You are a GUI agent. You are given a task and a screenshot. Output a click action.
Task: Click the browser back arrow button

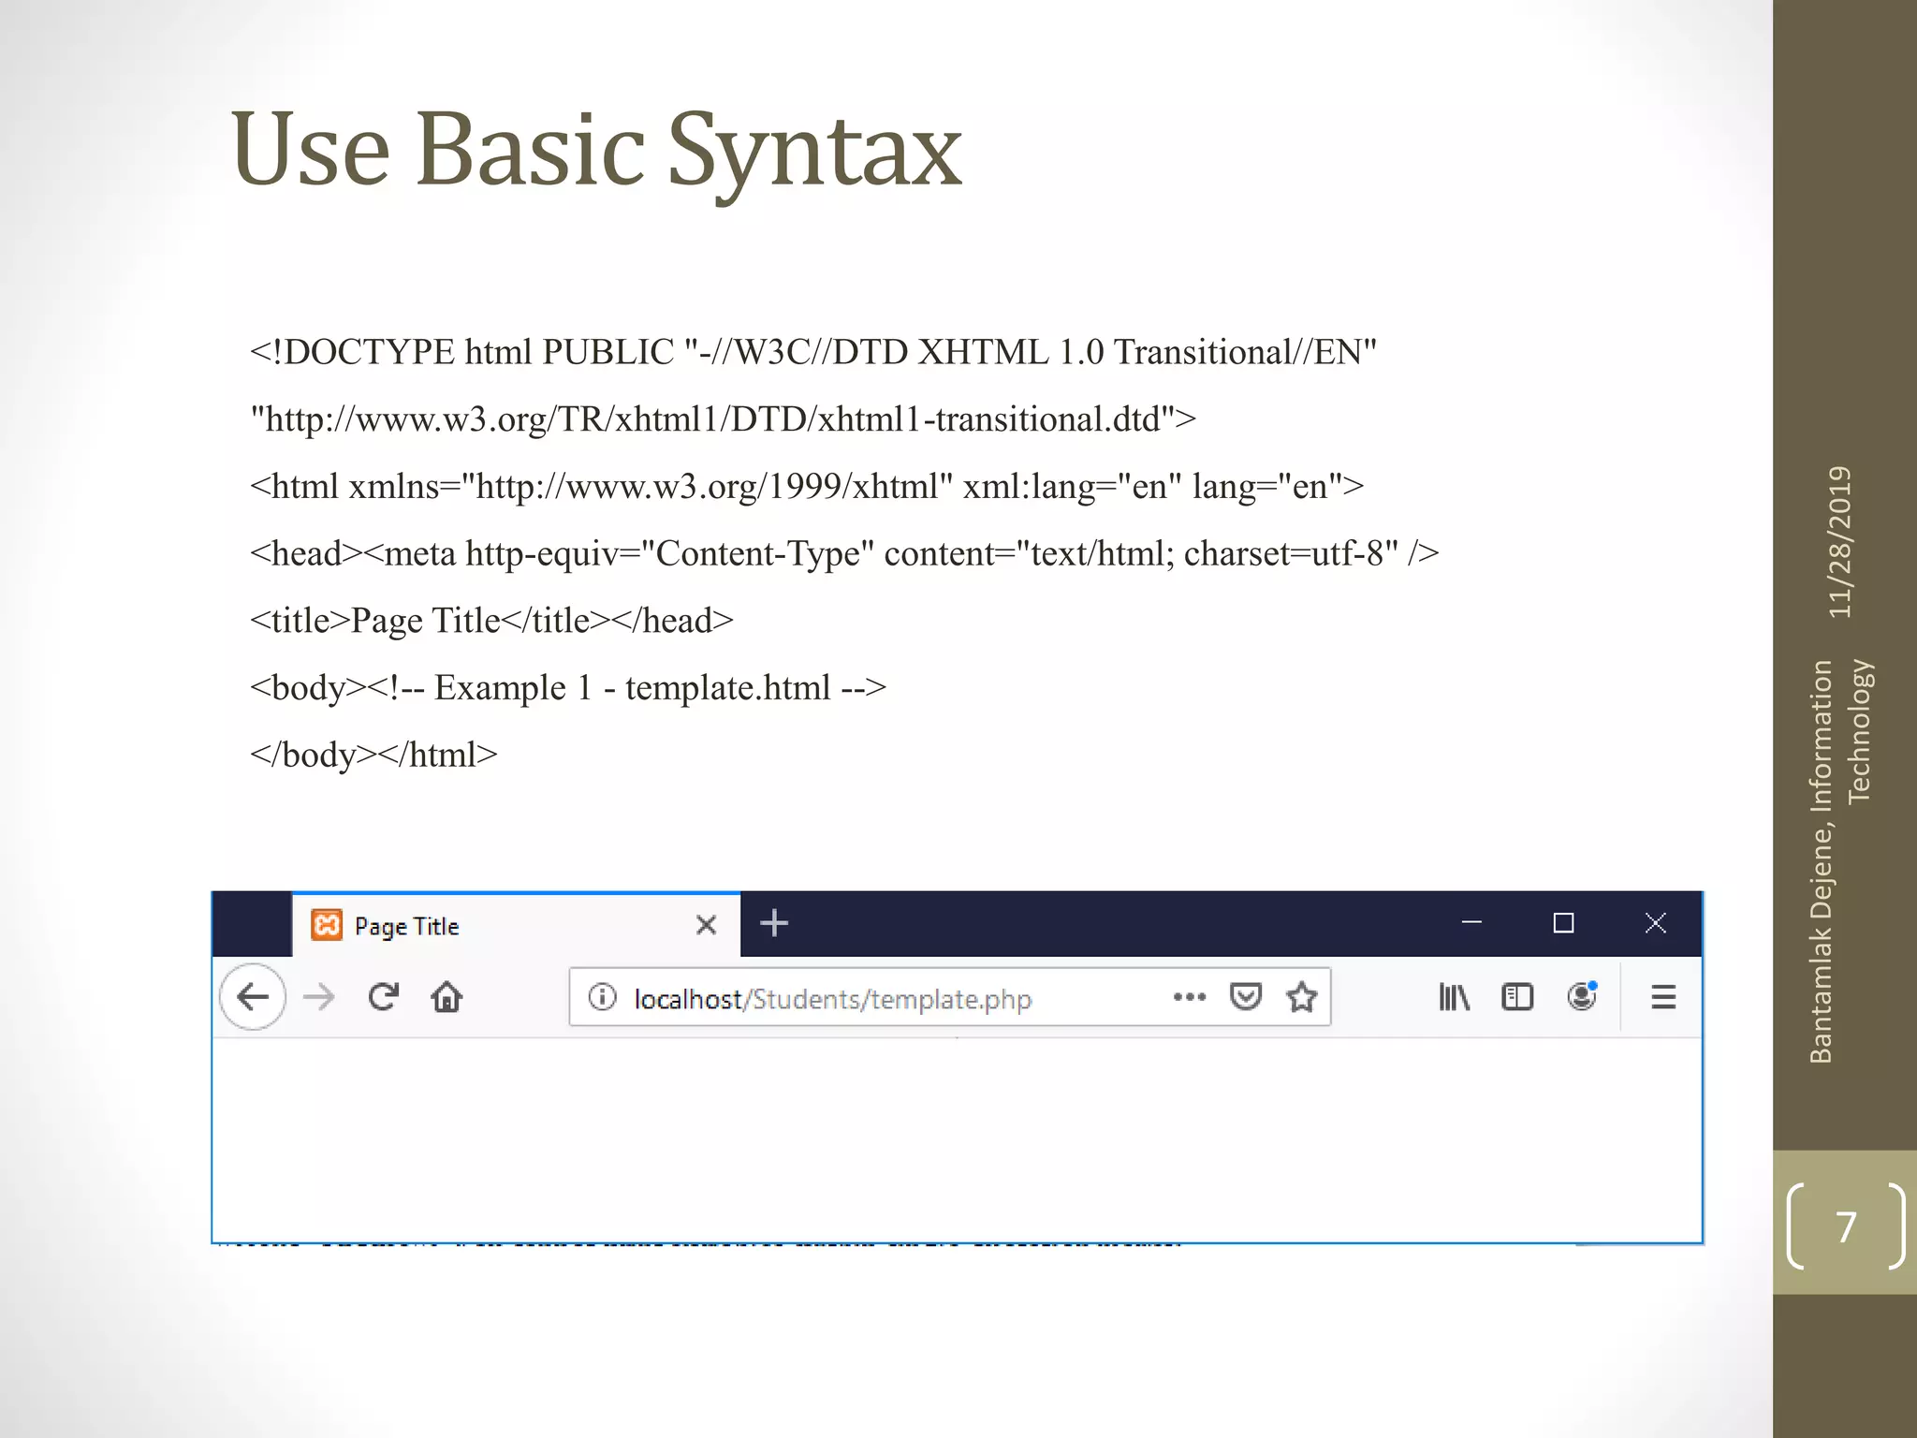coord(253,997)
